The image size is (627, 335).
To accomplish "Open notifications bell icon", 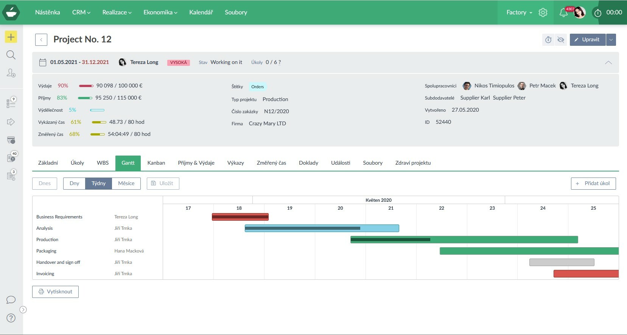I will (x=563, y=12).
